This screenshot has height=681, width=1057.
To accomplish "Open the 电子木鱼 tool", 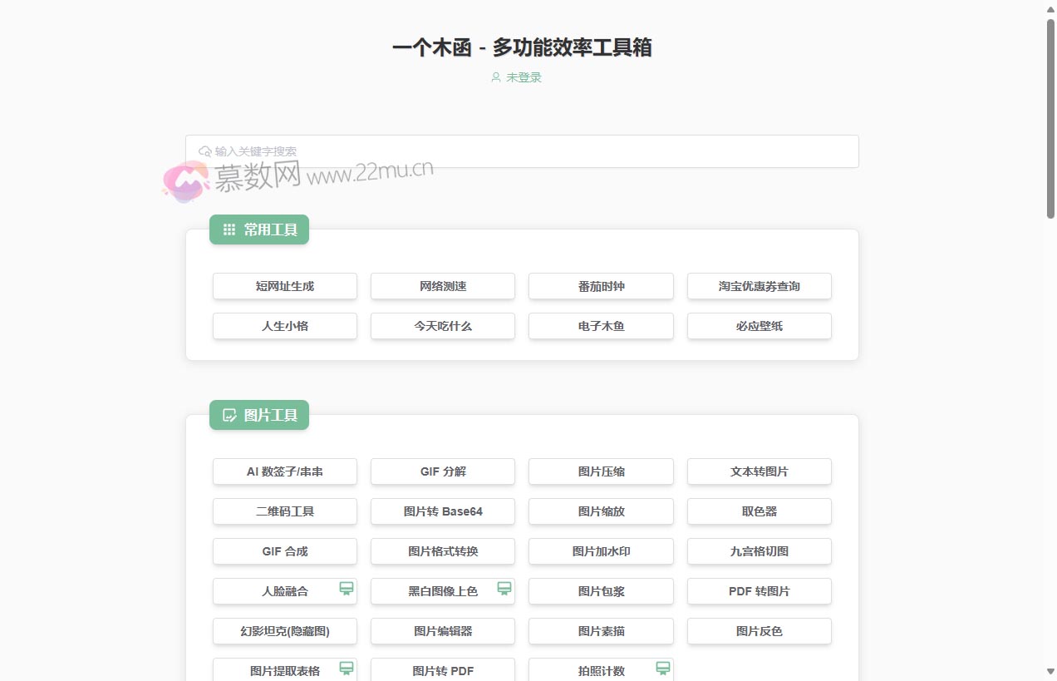I will (x=601, y=326).
